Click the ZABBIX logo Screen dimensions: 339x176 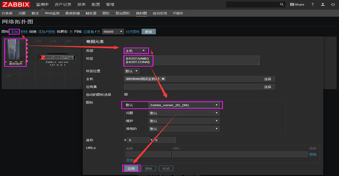click(16, 4)
